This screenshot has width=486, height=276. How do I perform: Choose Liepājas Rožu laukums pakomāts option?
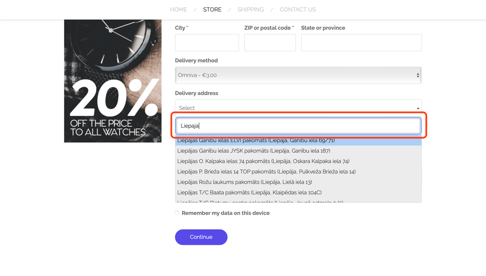pyautogui.click(x=298, y=182)
